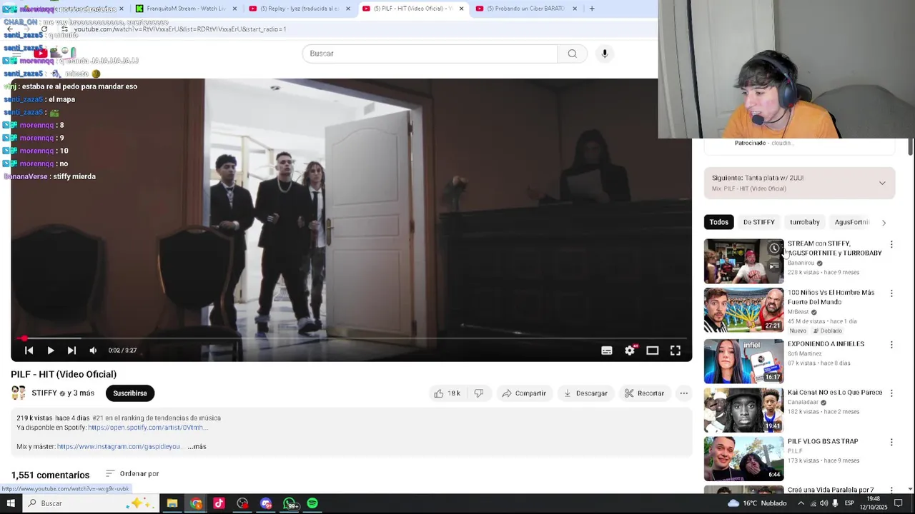Open Kai Cenat NO es Lo Que Parece title

[x=835, y=393]
